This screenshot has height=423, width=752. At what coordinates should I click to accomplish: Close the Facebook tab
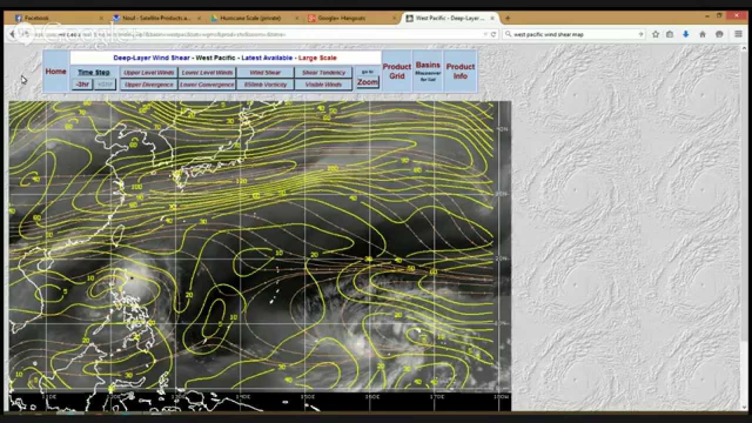[x=101, y=18]
